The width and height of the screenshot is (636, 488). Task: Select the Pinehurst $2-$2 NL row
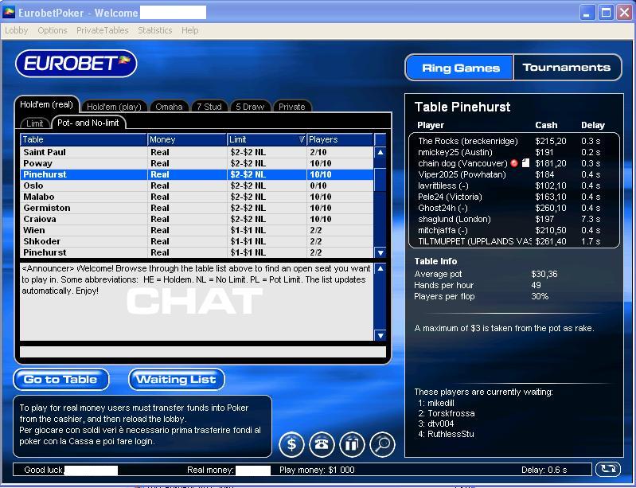click(197, 174)
